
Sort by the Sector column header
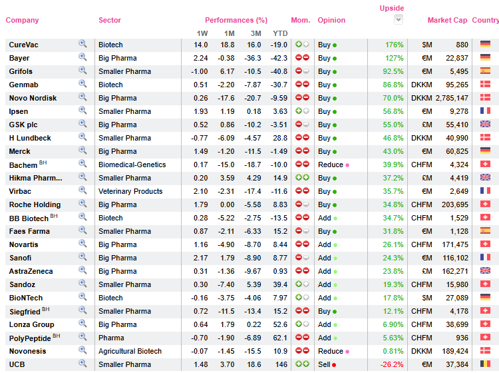110,20
